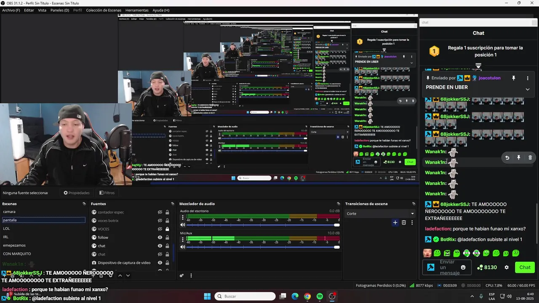The image size is (539, 303).
Task: Open chat settings gear
Action: 507,267
